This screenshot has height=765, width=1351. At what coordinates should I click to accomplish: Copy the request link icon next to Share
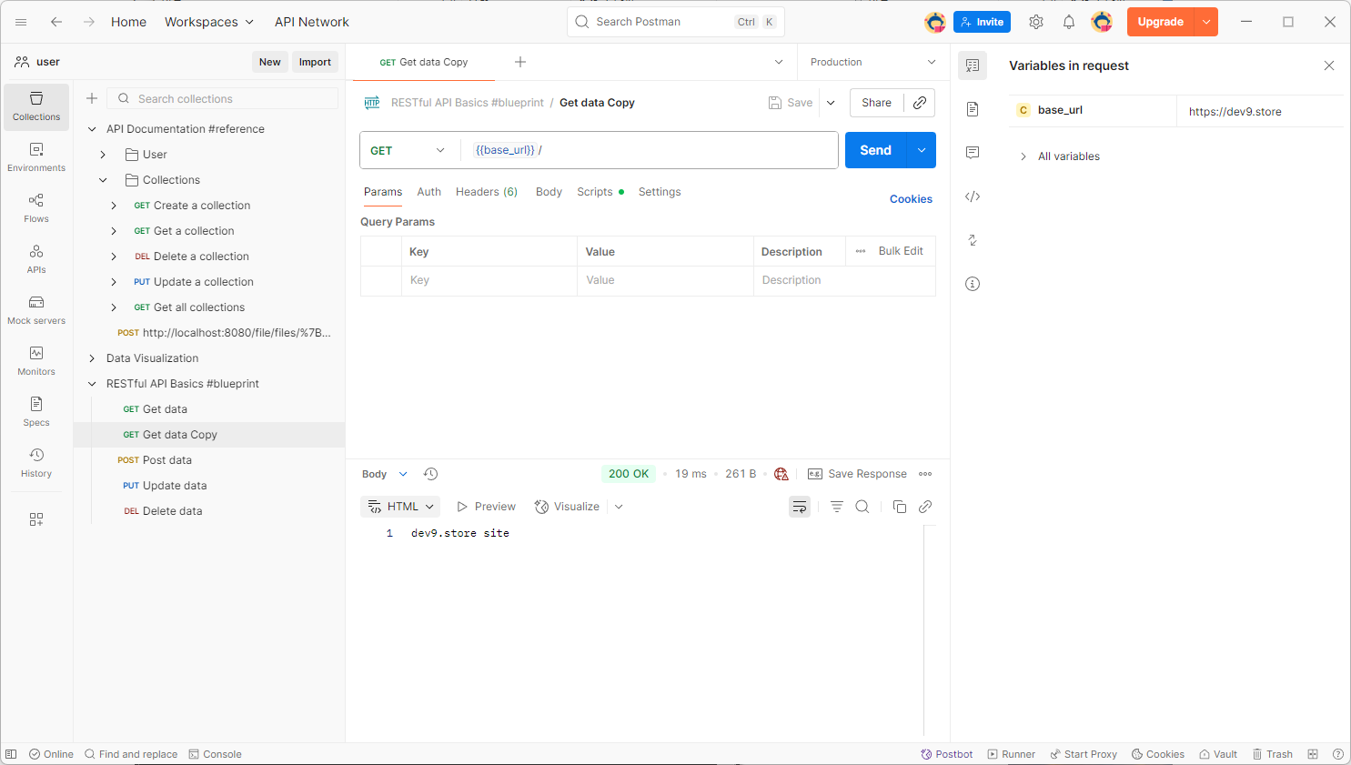pyautogui.click(x=920, y=103)
